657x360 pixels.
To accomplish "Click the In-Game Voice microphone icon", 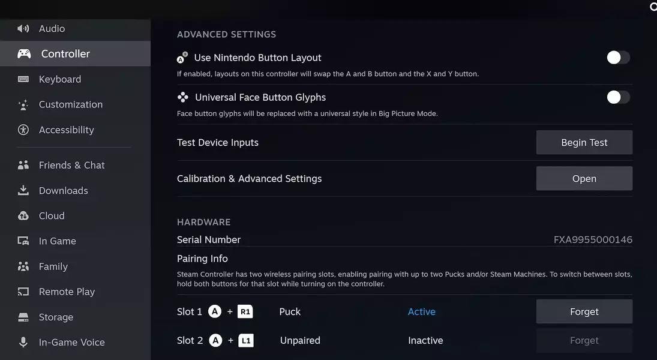I will click(23, 343).
